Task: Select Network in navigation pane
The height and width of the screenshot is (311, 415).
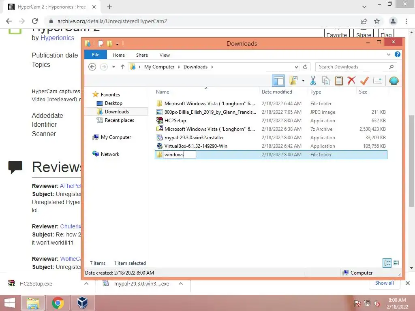Action: 110,154
